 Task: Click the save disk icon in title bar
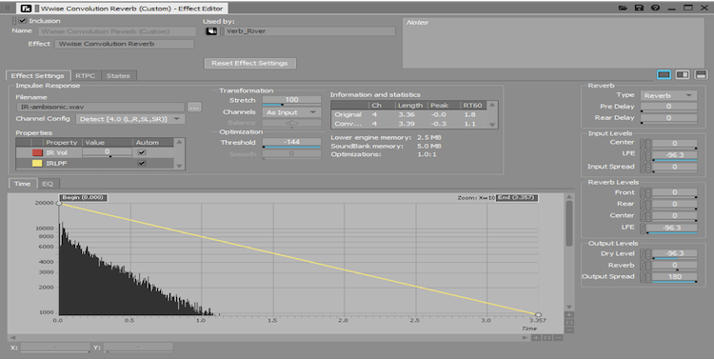tap(640, 8)
